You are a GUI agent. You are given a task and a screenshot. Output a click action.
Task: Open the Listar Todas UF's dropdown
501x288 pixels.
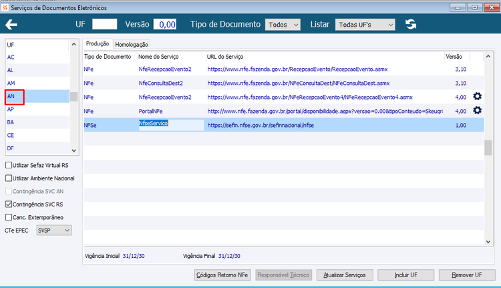click(x=365, y=25)
